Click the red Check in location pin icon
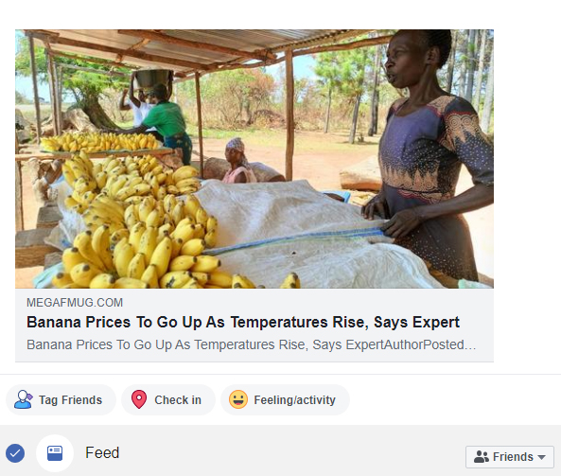Image resolution: width=561 pixels, height=476 pixels. [x=139, y=399]
